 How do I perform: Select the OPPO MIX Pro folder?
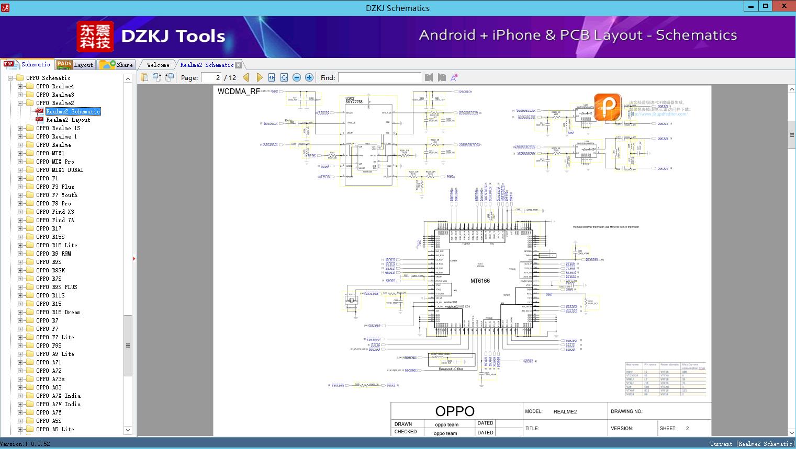pos(55,162)
